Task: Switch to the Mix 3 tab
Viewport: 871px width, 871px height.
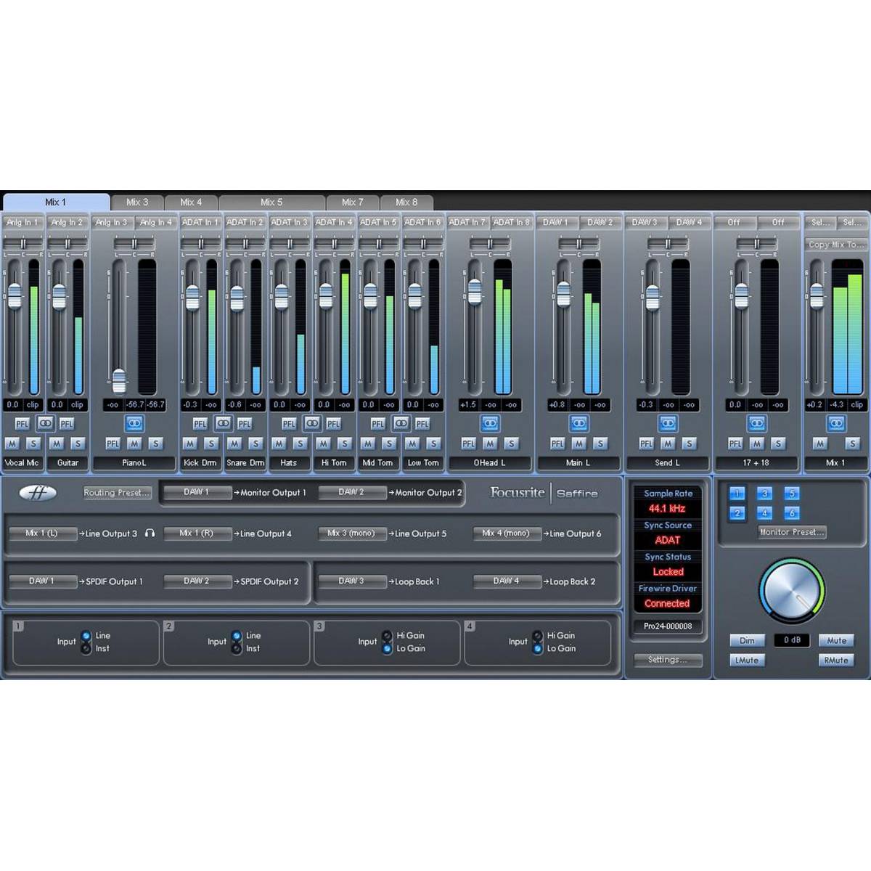Action: (137, 203)
